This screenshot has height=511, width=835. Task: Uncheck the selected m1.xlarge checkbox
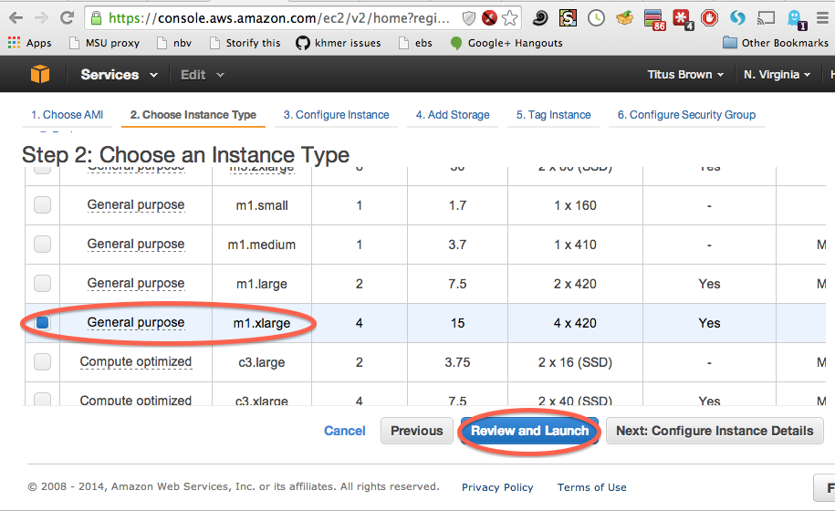click(x=43, y=323)
